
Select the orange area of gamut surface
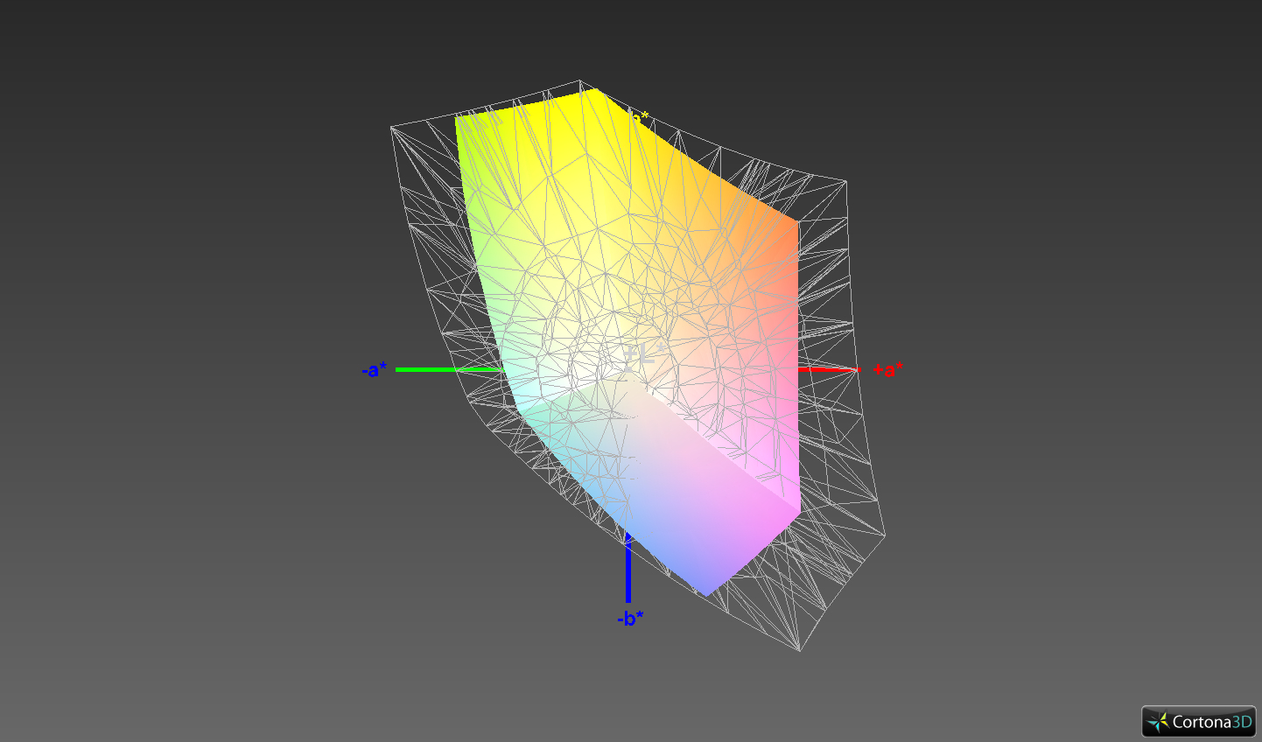[x=753, y=227]
